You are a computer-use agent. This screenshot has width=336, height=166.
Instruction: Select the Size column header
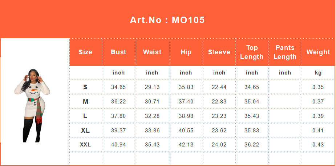coord(85,52)
